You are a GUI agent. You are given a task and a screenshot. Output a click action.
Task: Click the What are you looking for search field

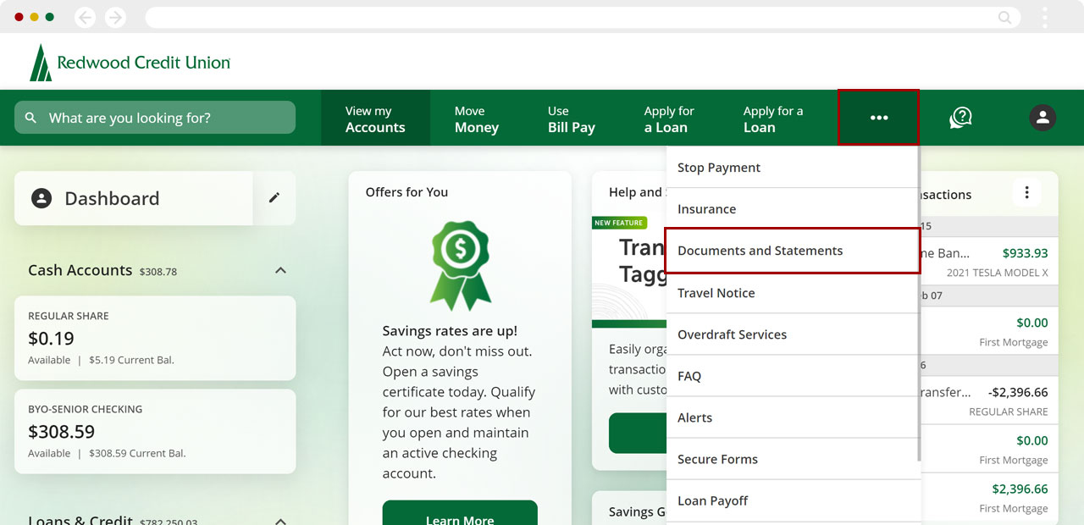pos(155,118)
